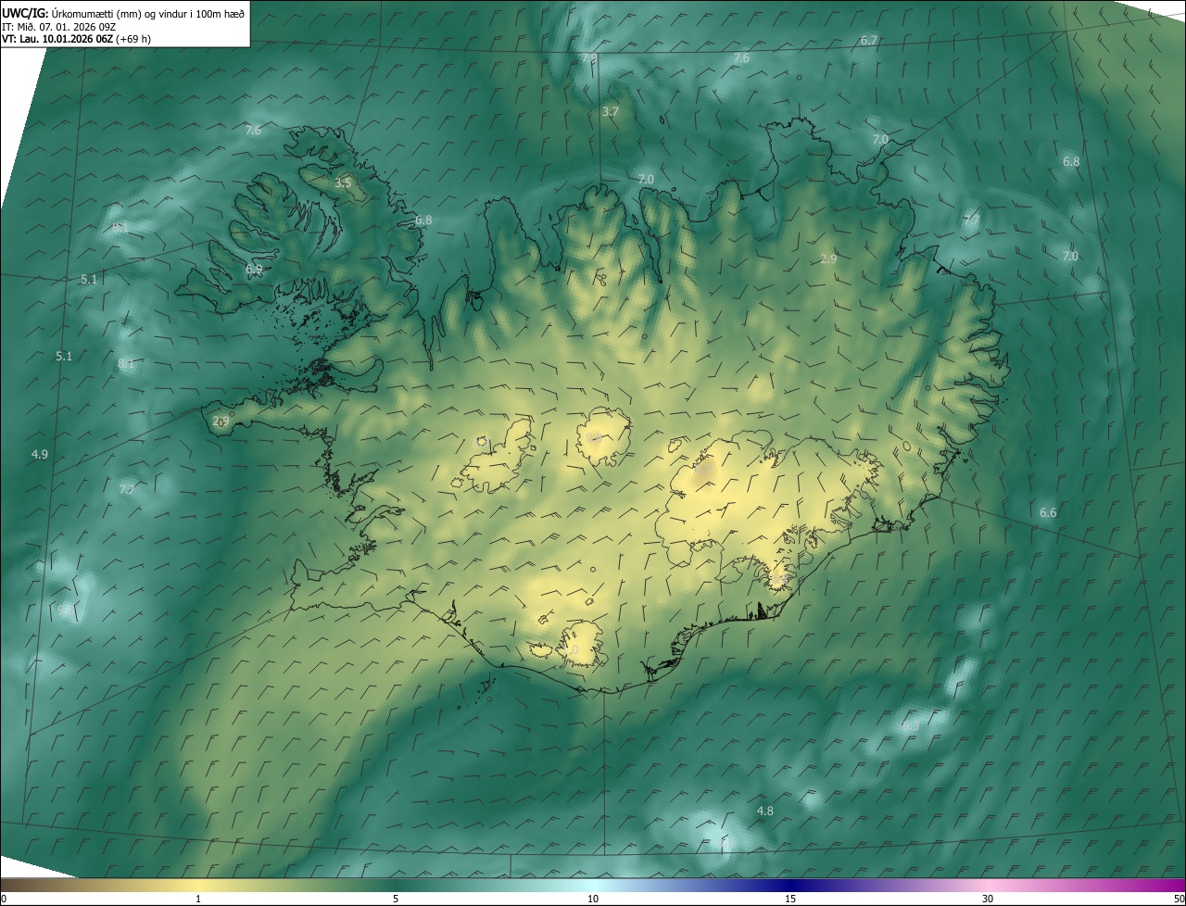Click the IT initial time line in header
Screen dimensions: 1186x906
pyautogui.click(x=58, y=26)
